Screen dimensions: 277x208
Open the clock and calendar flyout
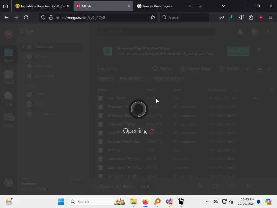[x=246, y=201]
